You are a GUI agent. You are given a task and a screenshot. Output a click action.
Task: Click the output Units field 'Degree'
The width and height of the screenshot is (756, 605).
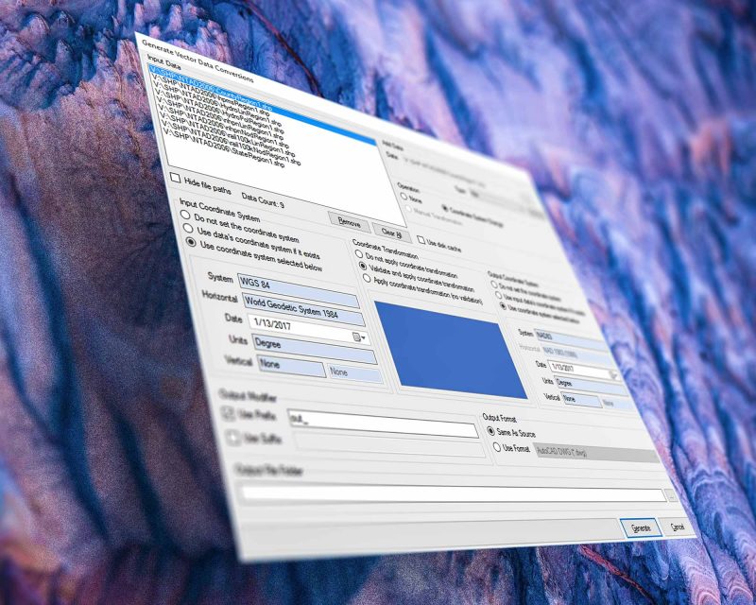(592, 387)
